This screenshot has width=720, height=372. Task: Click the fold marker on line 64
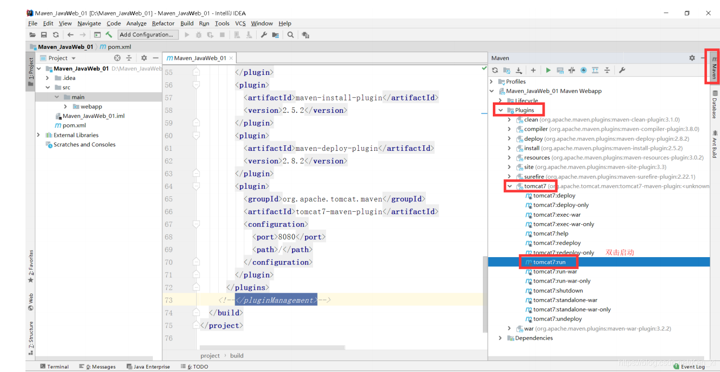196,186
